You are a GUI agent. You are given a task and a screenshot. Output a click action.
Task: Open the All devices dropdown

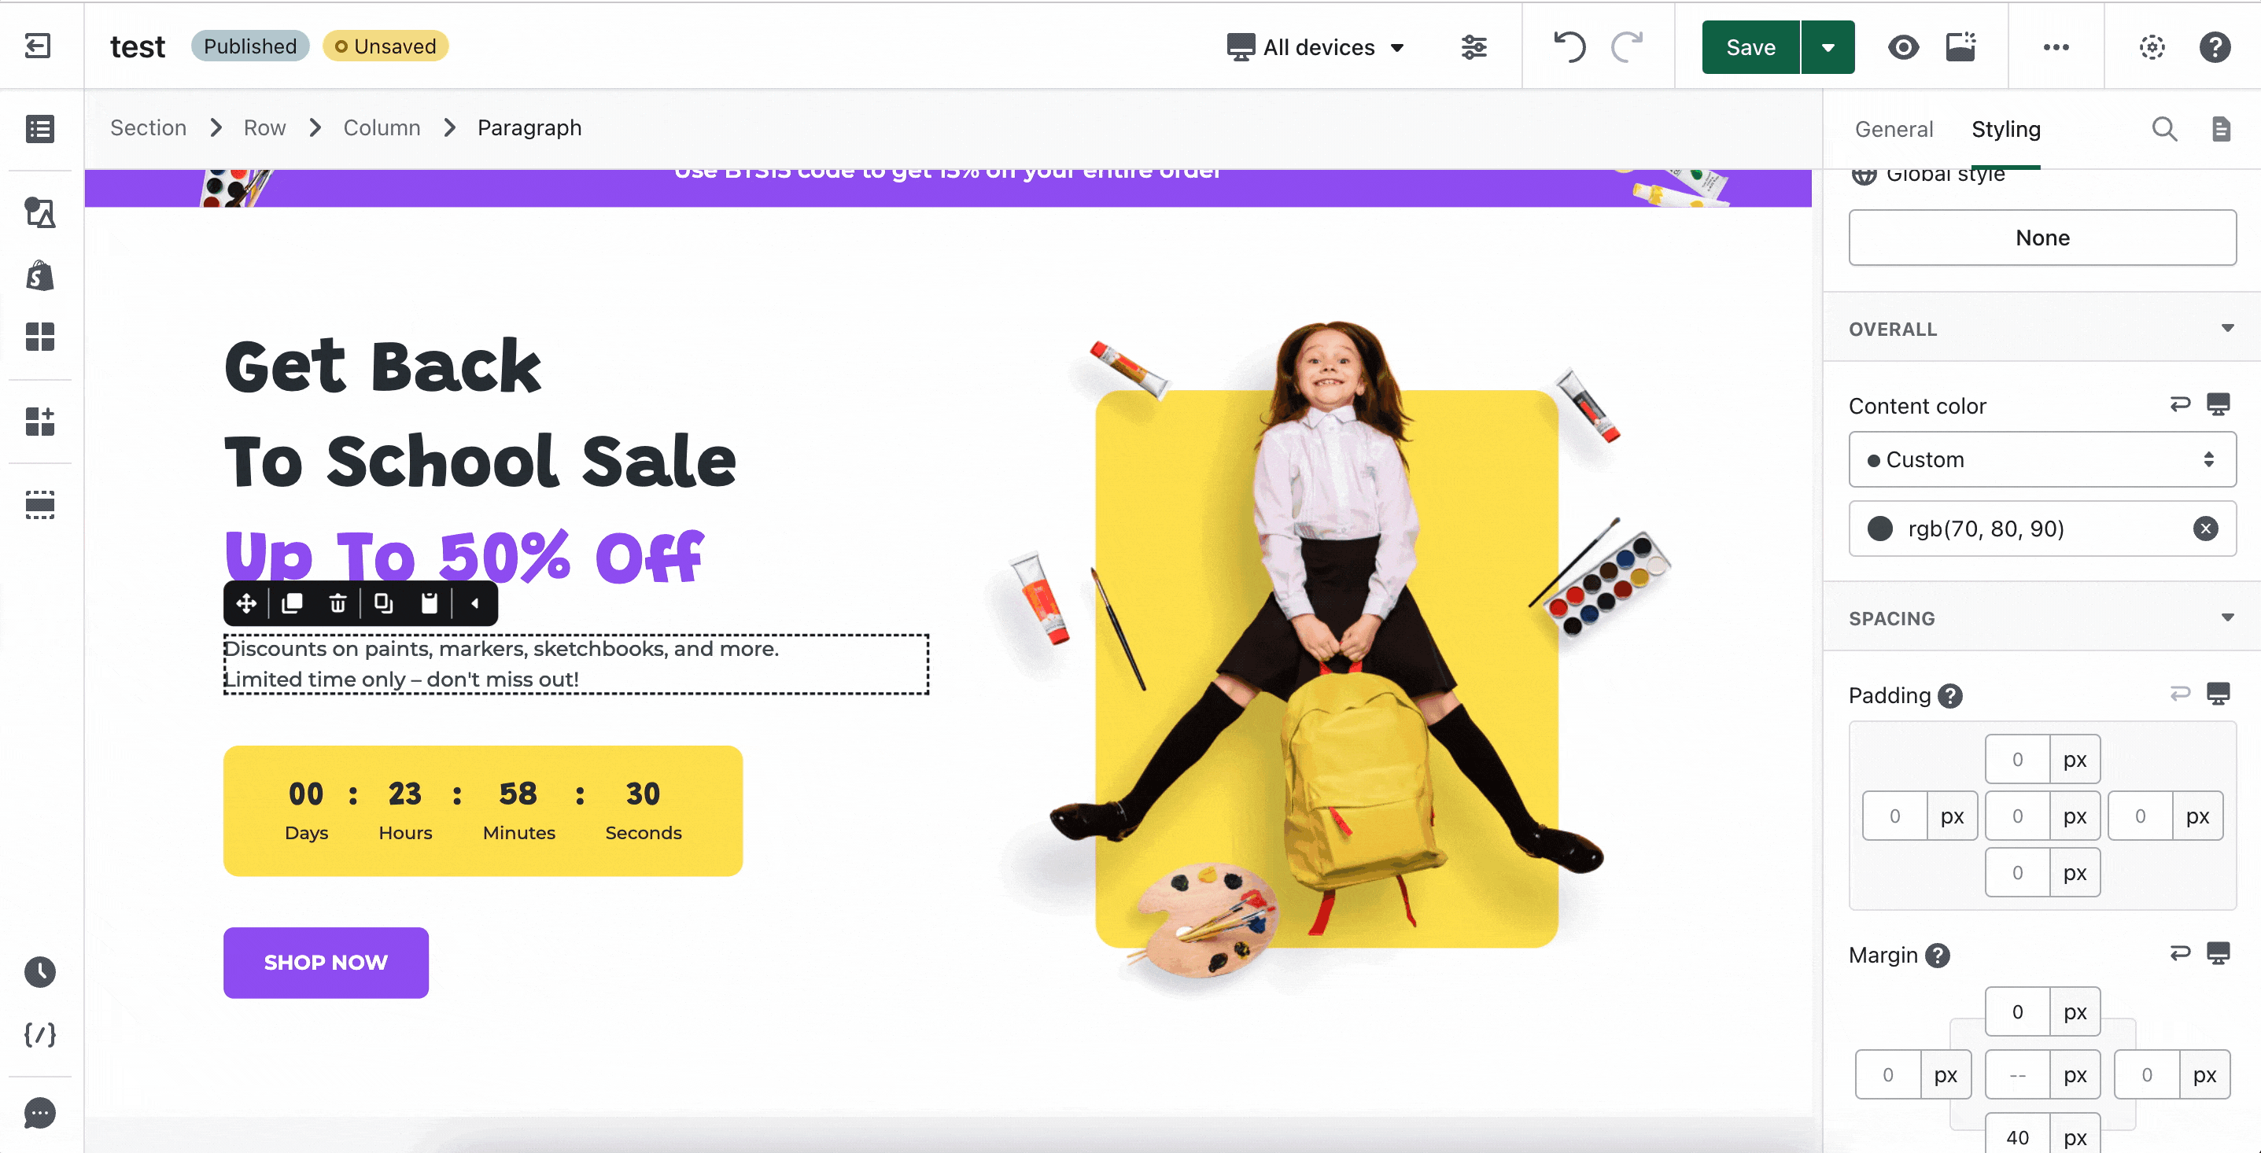click(x=1315, y=46)
